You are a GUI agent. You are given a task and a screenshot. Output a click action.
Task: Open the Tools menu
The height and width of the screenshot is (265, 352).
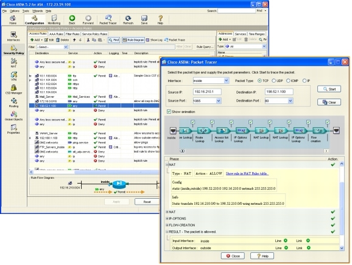pyautogui.click(x=26, y=11)
